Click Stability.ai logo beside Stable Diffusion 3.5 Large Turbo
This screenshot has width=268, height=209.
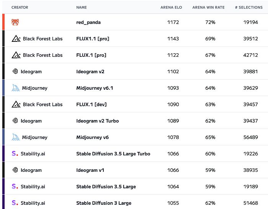[15, 153]
